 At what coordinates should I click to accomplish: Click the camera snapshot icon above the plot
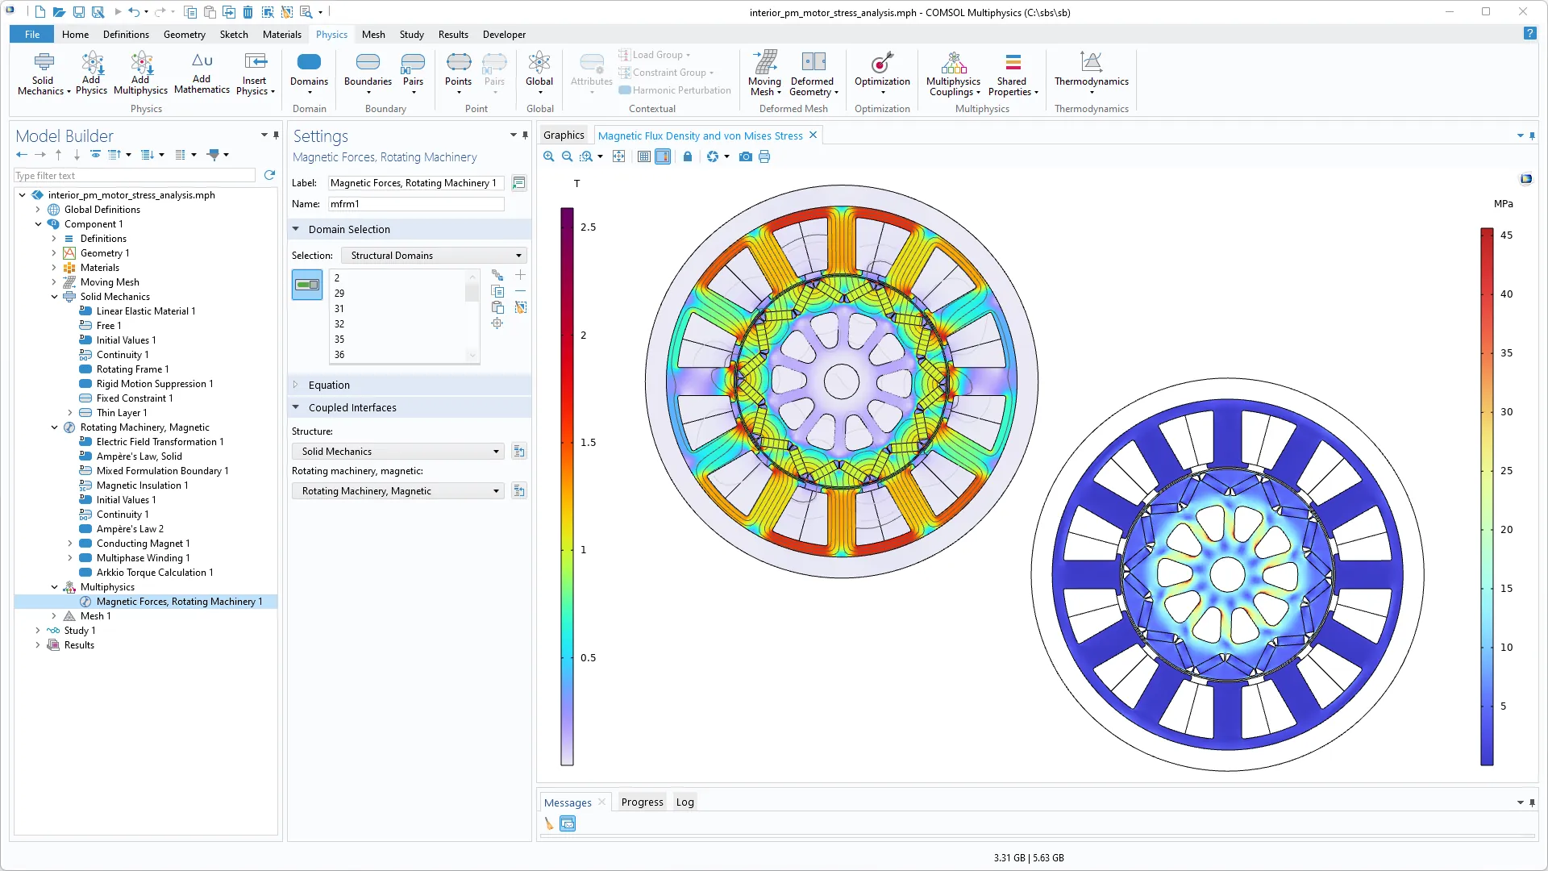coord(745,156)
